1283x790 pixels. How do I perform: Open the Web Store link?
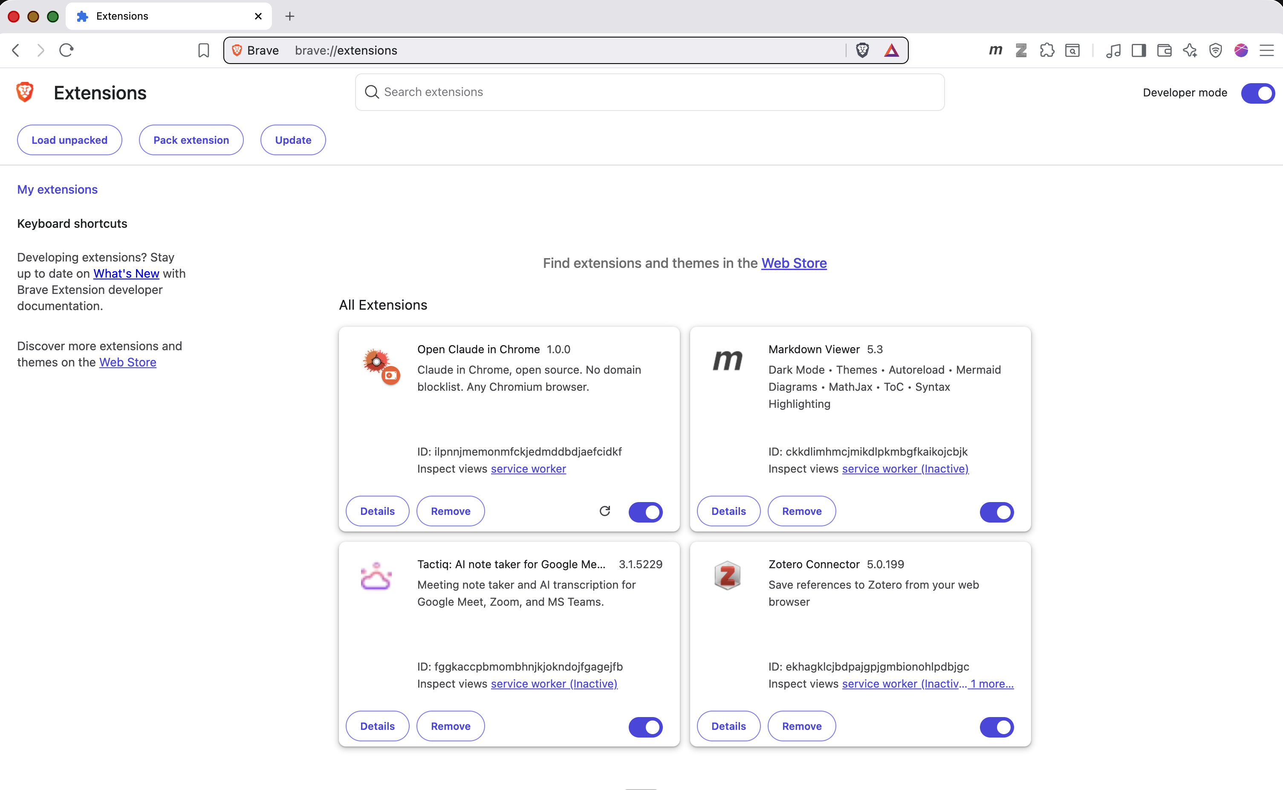coord(794,263)
